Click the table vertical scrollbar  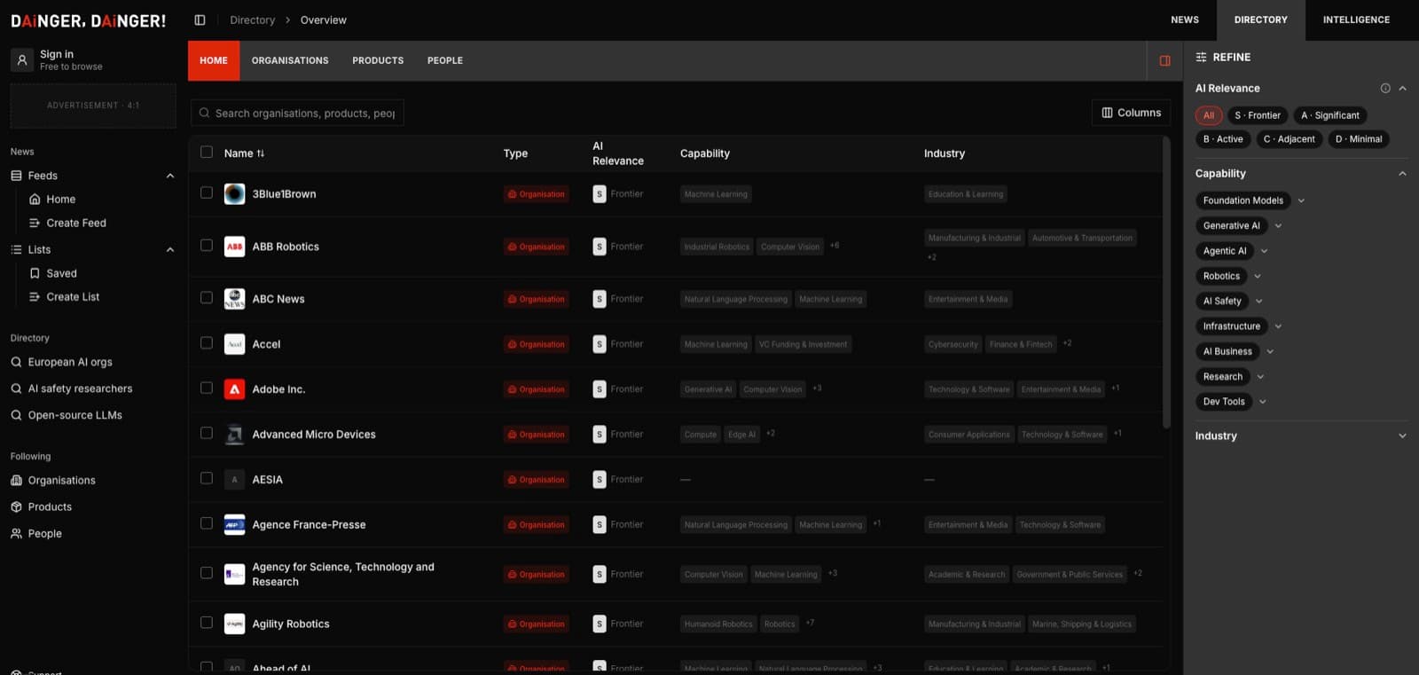[x=1166, y=284]
